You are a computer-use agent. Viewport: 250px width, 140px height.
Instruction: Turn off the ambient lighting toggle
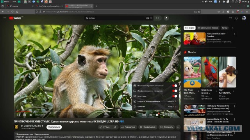175,91
